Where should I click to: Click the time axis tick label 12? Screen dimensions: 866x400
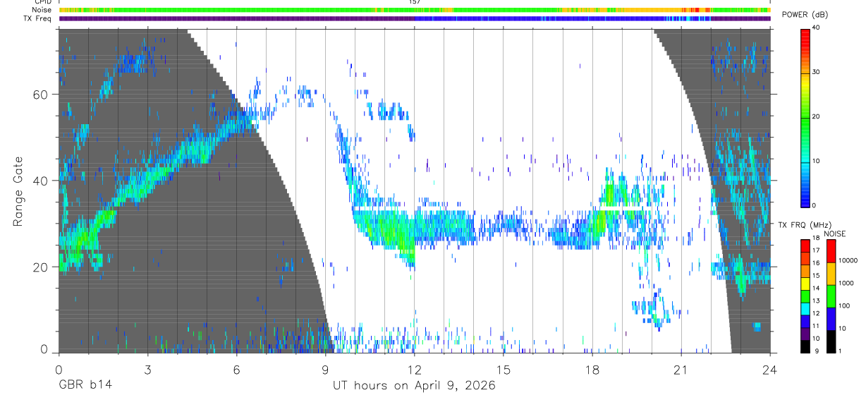pos(414,369)
